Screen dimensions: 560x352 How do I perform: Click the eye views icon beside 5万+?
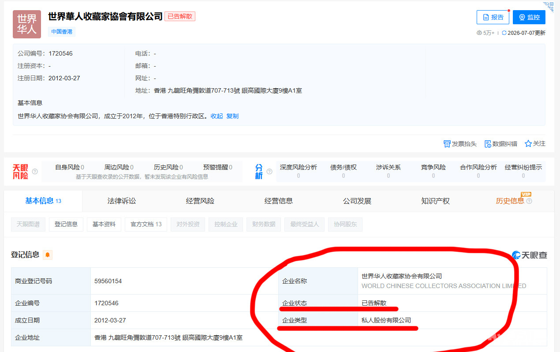pos(479,33)
